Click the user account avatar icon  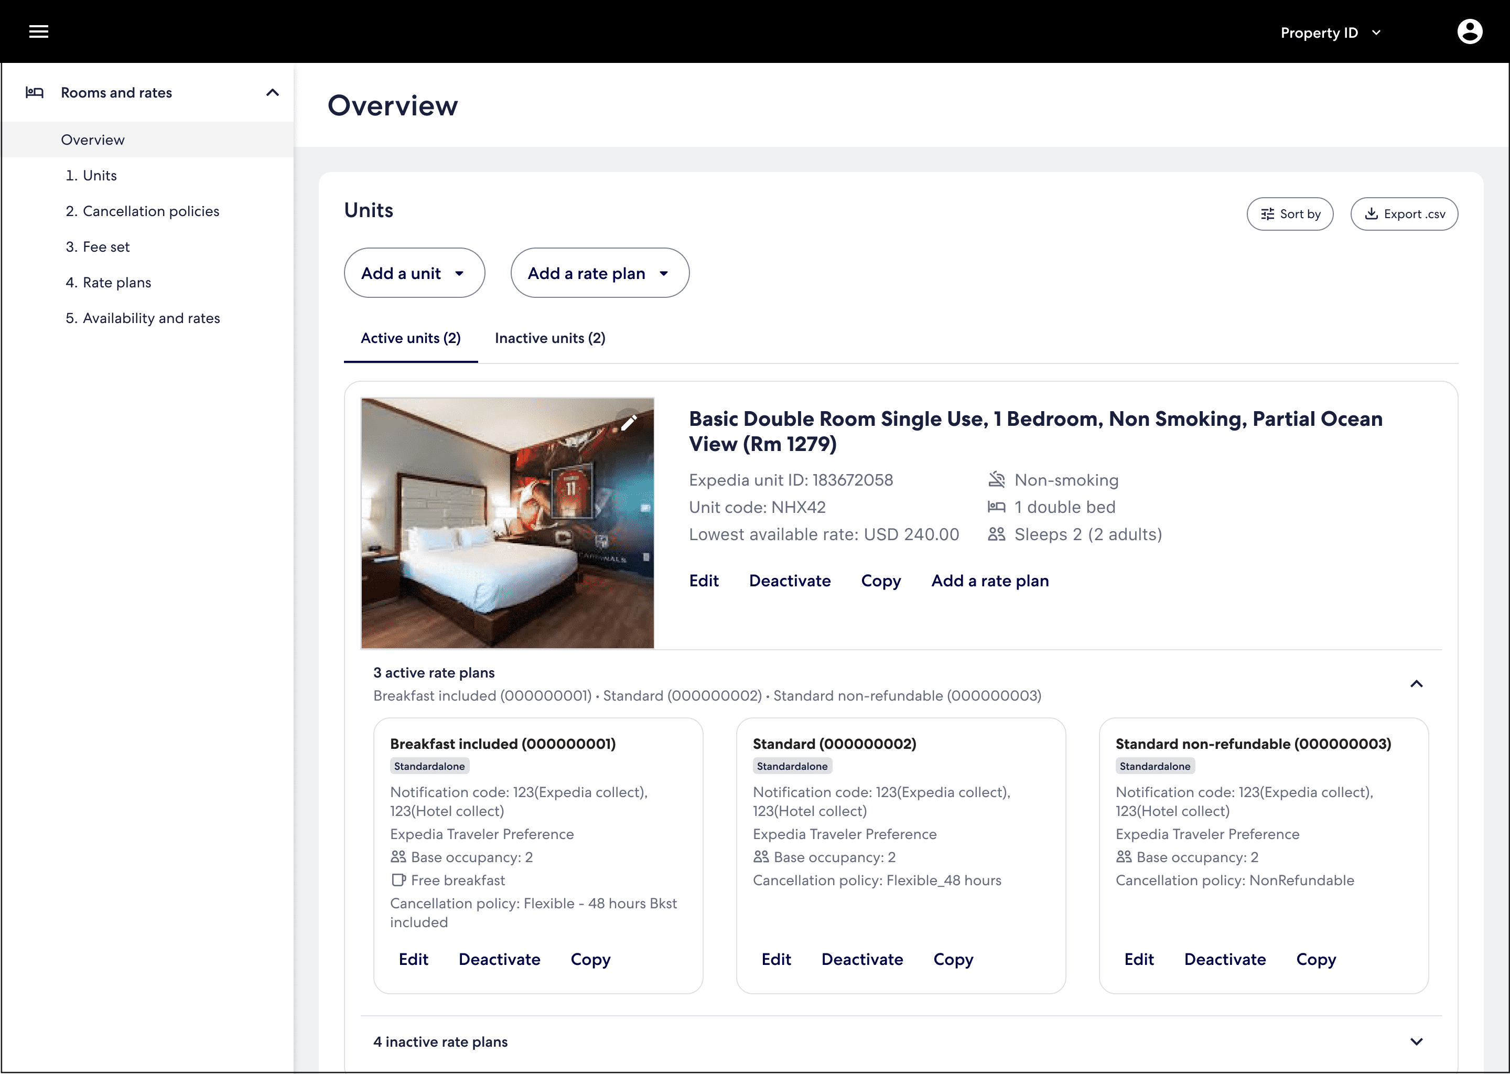(1469, 32)
